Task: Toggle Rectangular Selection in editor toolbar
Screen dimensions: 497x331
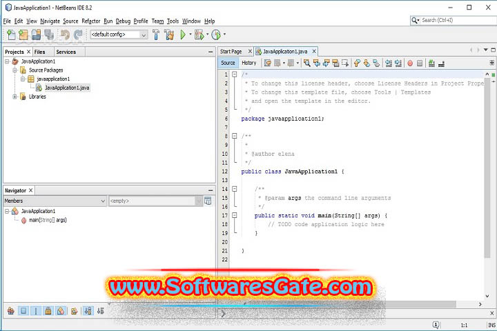Action: tap(345, 63)
